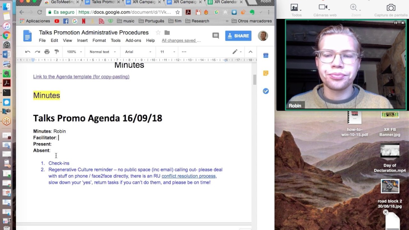Bookmark page with address bar star
The width and height of the screenshot is (409, 230).
[177, 12]
